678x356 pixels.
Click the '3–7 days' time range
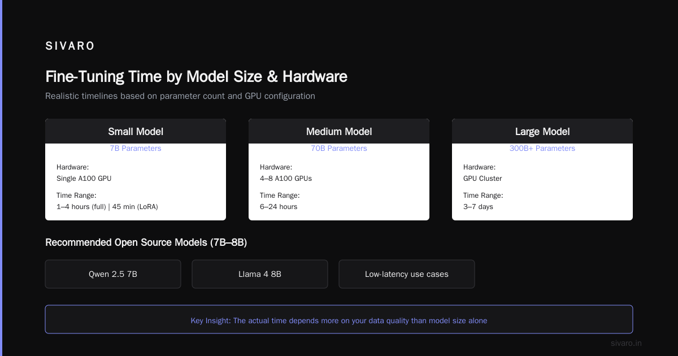pyautogui.click(x=478, y=207)
